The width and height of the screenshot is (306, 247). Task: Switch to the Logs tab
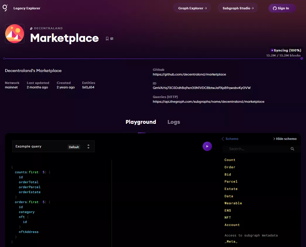[174, 122]
